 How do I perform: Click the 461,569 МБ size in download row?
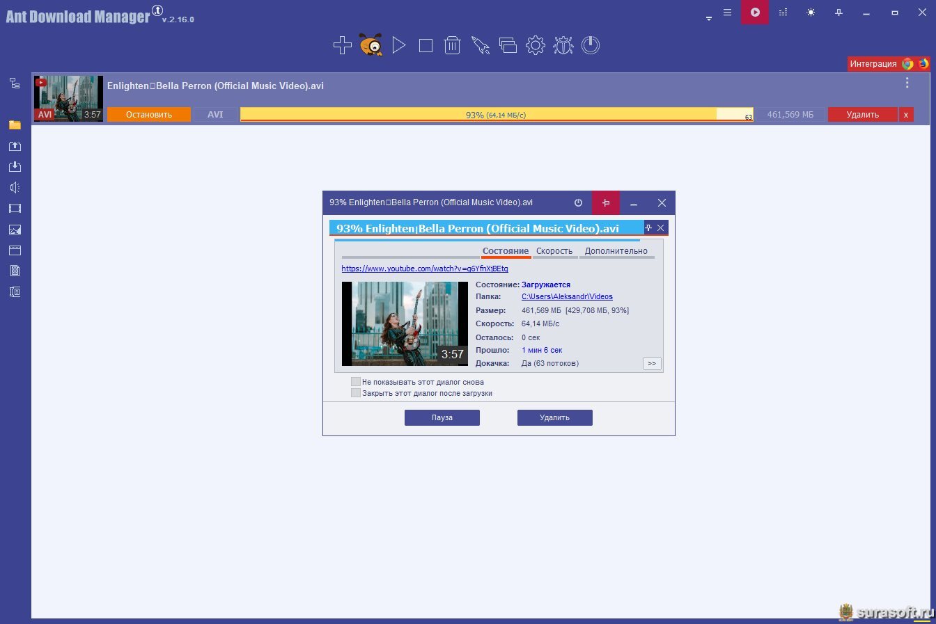pyautogui.click(x=790, y=115)
